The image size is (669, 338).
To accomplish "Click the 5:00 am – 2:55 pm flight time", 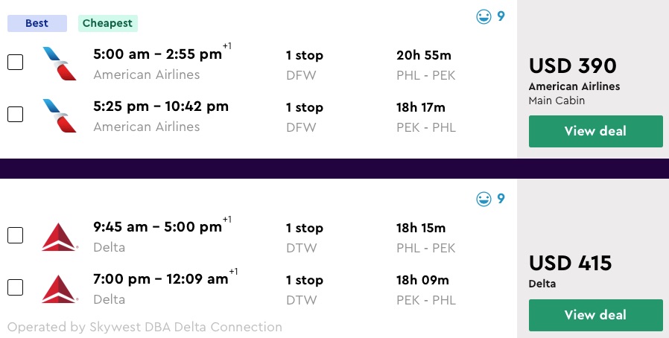I will click(x=157, y=54).
